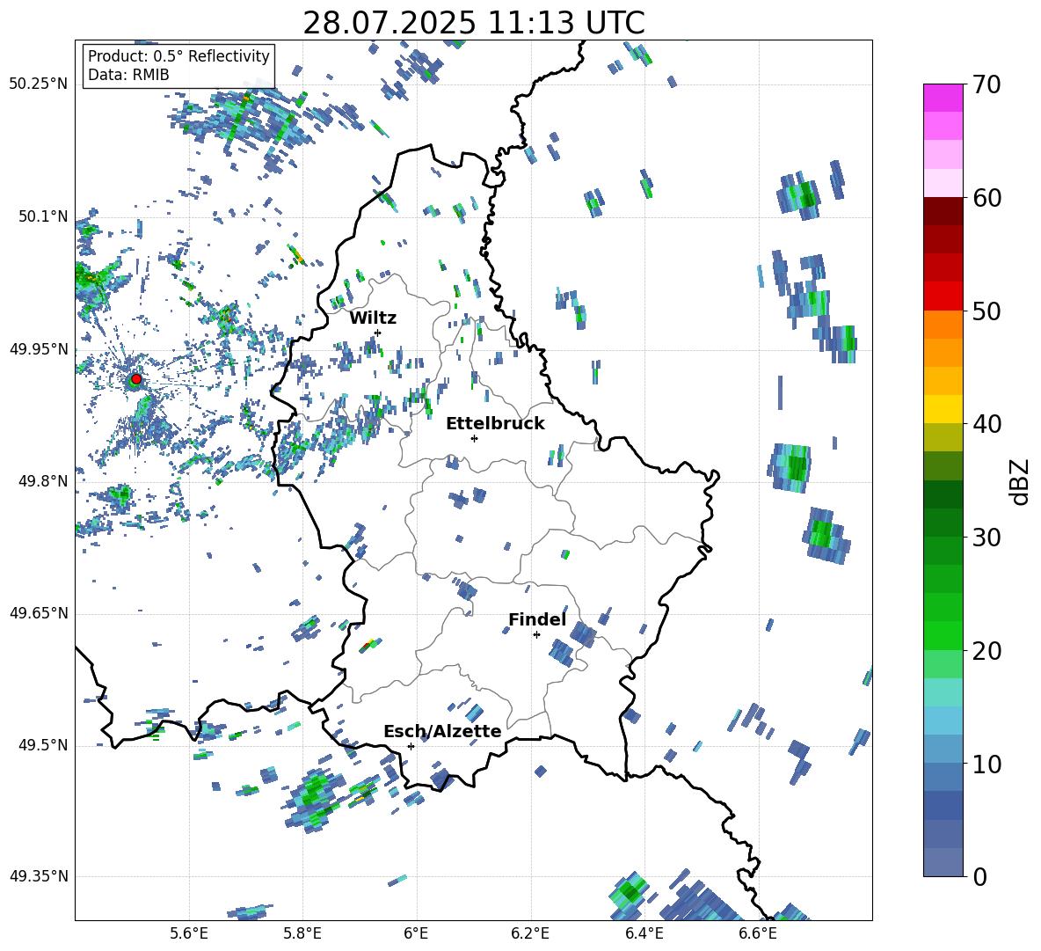Click the magenta 70 dBZ colorbar segment
The image size is (1041, 951).
click(x=943, y=98)
